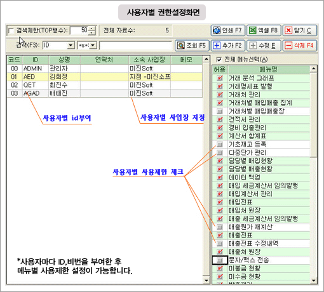Increase the TOP row count spinner
The image size is (324, 292).
click(x=91, y=29)
